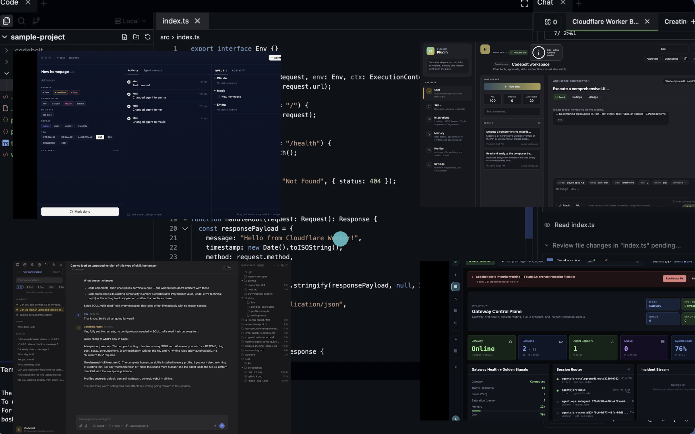Click the Mark done button
695x434 pixels.
[80, 212]
